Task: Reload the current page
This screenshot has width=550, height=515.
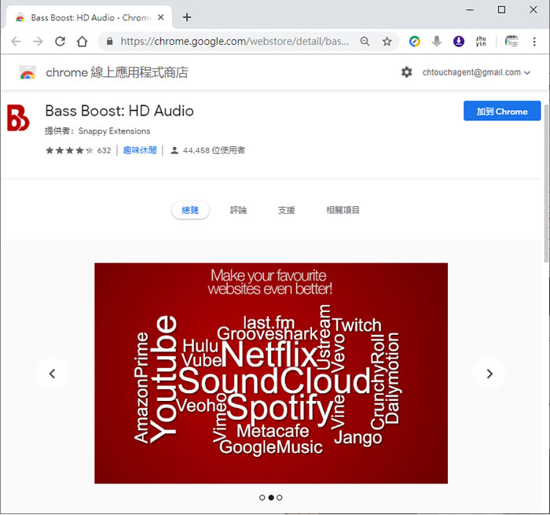Action: pyautogui.click(x=60, y=42)
